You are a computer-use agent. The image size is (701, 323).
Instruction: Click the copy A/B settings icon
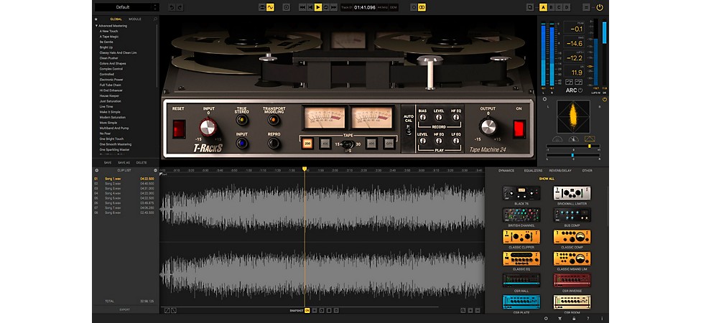[x=530, y=7]
